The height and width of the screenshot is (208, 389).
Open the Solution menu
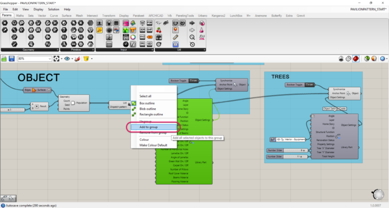(53, 9)
